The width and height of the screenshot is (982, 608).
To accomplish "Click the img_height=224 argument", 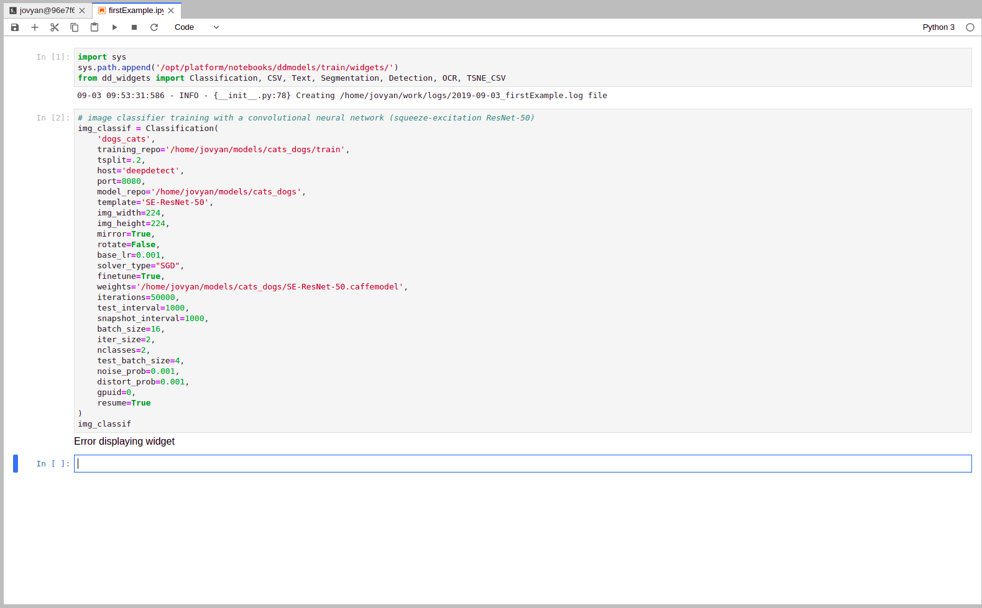I will click(x=133, y=224).
